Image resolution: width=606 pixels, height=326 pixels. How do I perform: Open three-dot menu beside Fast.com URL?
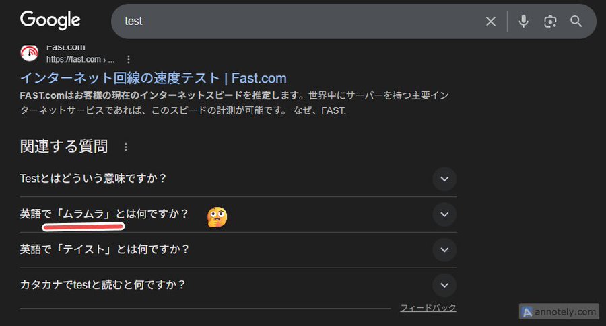coord(129,59)
